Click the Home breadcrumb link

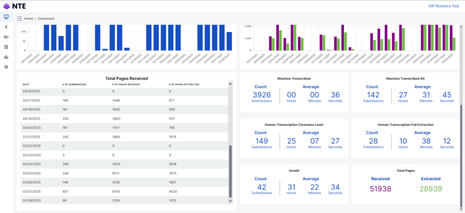coord(28,19)
